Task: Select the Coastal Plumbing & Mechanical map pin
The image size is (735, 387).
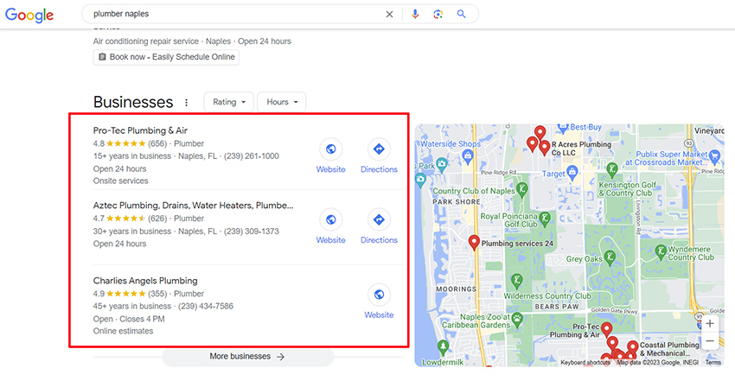Action: tap(632, 348)
